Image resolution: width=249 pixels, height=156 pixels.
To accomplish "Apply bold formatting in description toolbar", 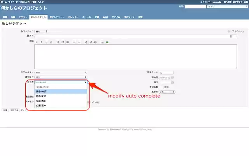I will coord(37,42).
